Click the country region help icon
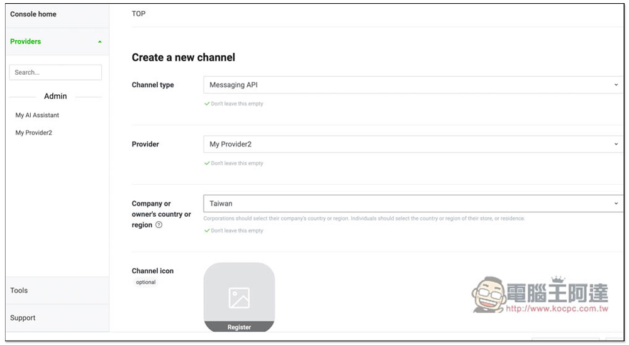This screenshot has width=629, height=345. pos(159,225)
